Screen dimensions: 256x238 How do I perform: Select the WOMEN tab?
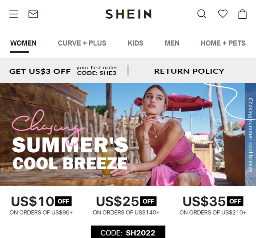tap(23, 43)
